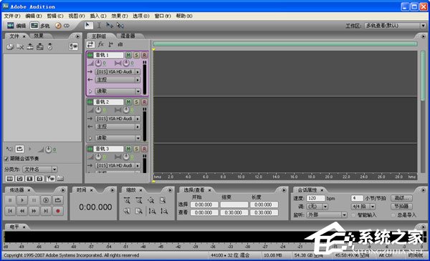The height and width of the screenshot is (261, 430).
Task: Arm 音轨 2 for record with R
Action: coord(144,102)
